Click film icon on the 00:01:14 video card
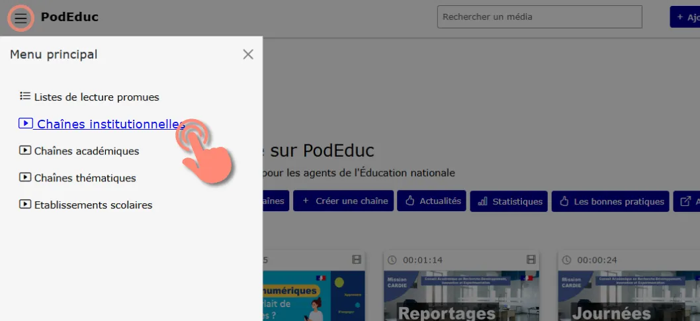 [x=531, y=259]
